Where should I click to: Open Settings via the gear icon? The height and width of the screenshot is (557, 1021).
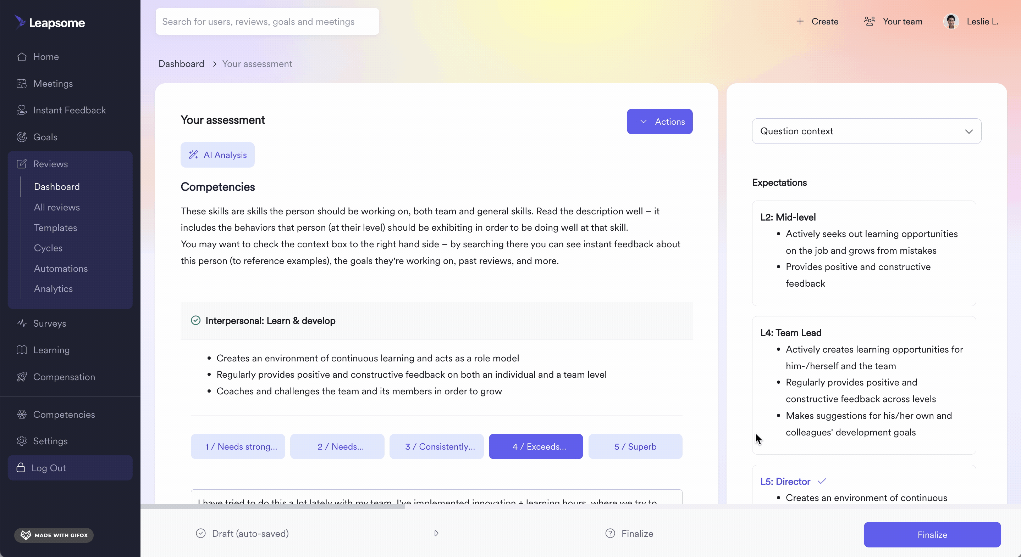[x=22, y=441]
